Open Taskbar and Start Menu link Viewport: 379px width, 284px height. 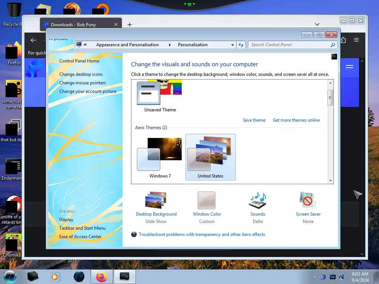[x=82, y=228]
